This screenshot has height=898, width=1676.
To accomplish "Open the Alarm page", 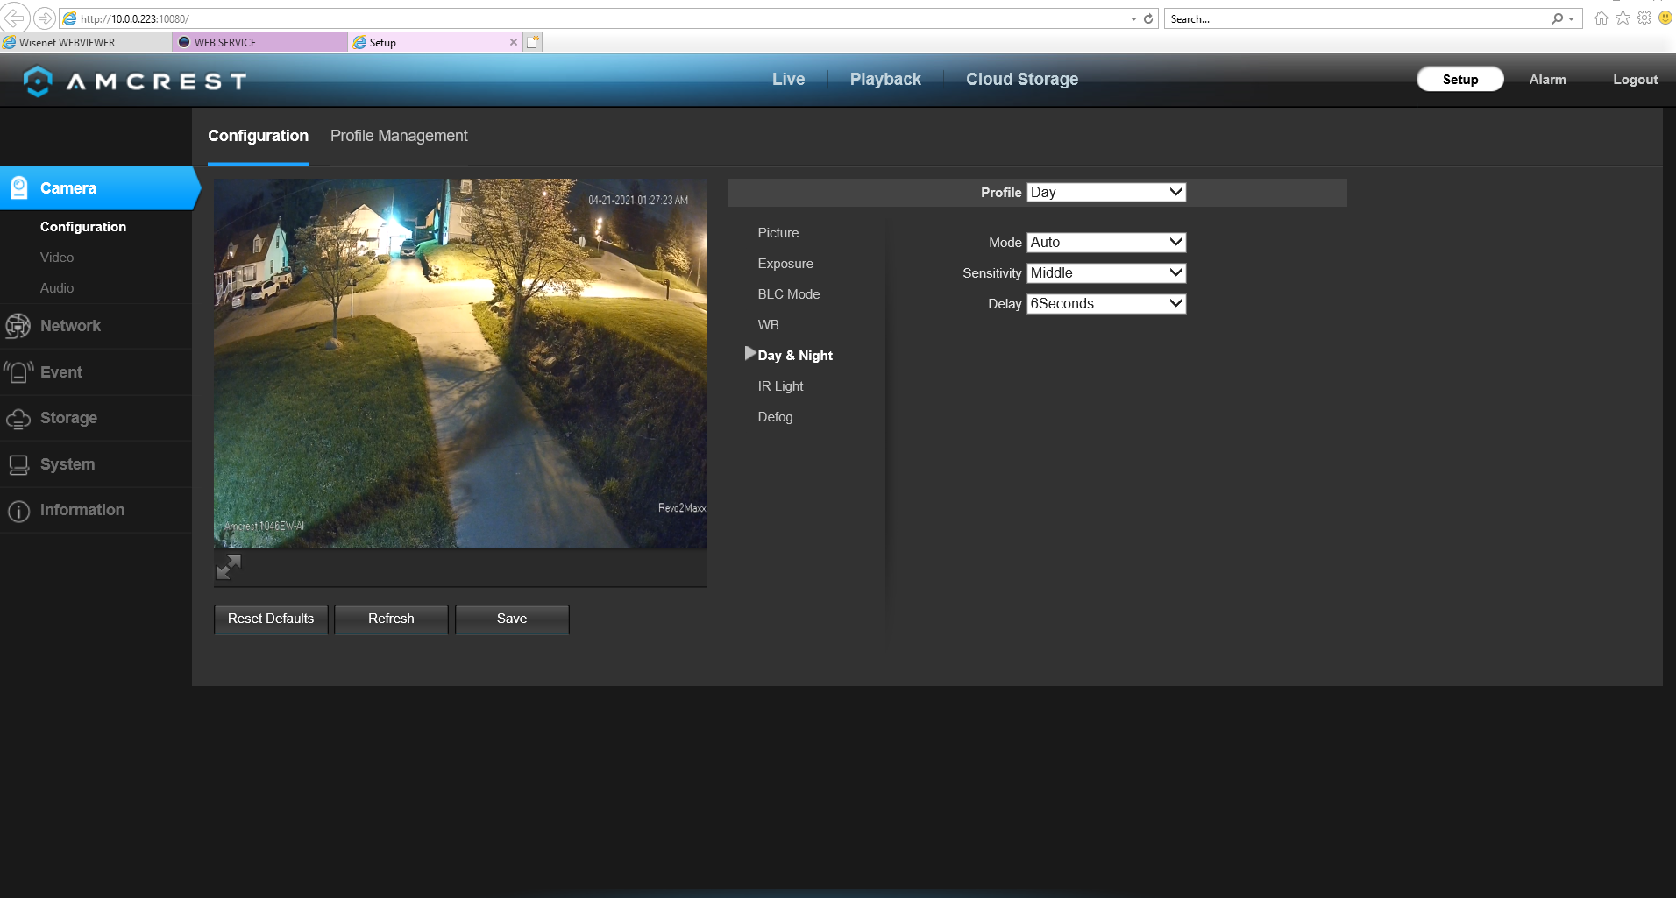I will [x=1547, y=79].
